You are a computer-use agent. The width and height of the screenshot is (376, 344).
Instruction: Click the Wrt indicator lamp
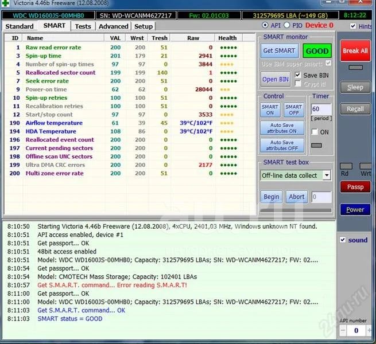tap(366, 166)
